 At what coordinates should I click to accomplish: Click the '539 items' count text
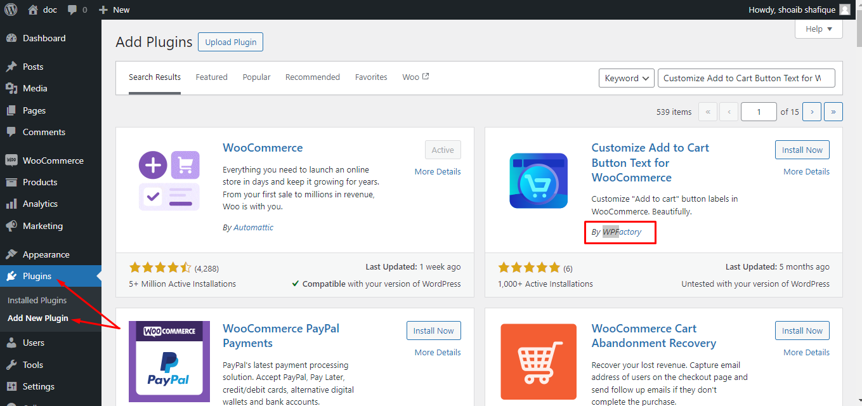pyautogui.click(x=674, y=112)
